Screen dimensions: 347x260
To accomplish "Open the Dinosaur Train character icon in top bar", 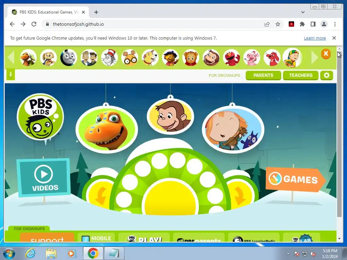I will click(x=28, y=58).
